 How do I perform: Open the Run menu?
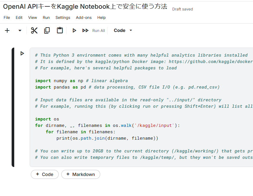(x=46, y=18)
